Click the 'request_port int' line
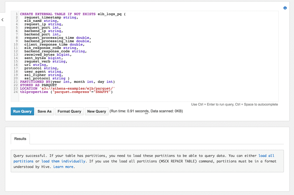This screenshot has height=195, width=294. click(x=43, y=28)
